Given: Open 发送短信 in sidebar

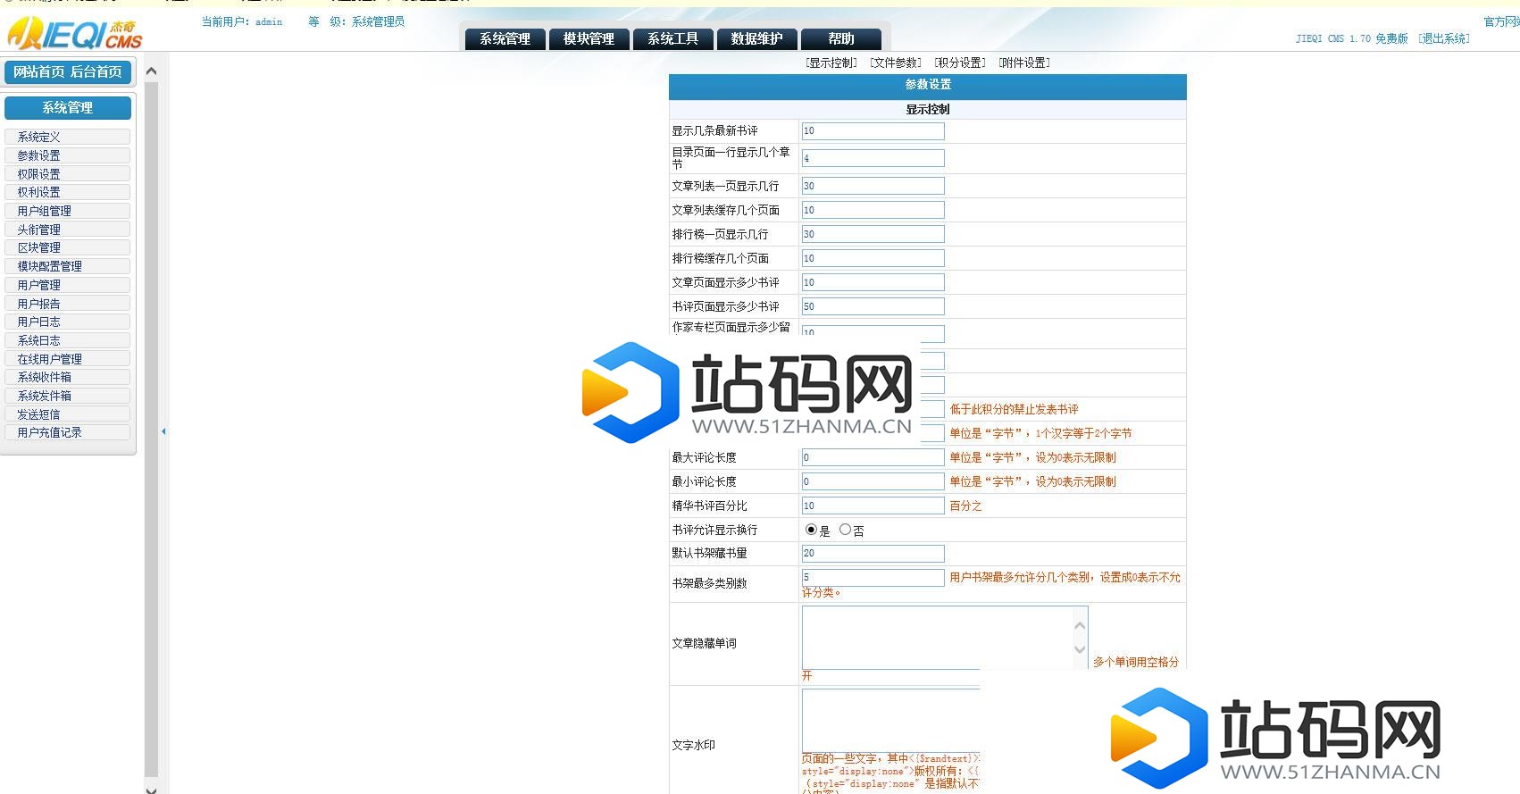Looking at the screenshot, I should 68,414.
